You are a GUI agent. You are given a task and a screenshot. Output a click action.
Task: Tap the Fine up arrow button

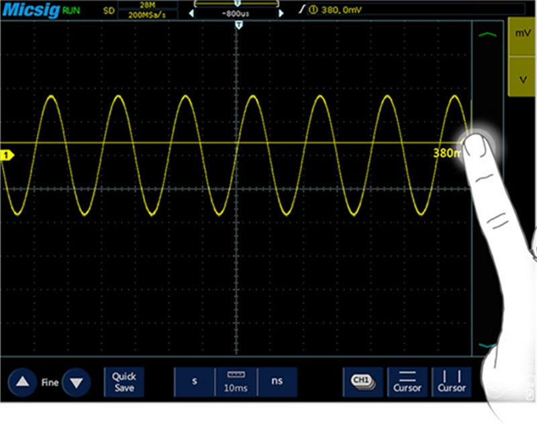[x=23, y=382]
